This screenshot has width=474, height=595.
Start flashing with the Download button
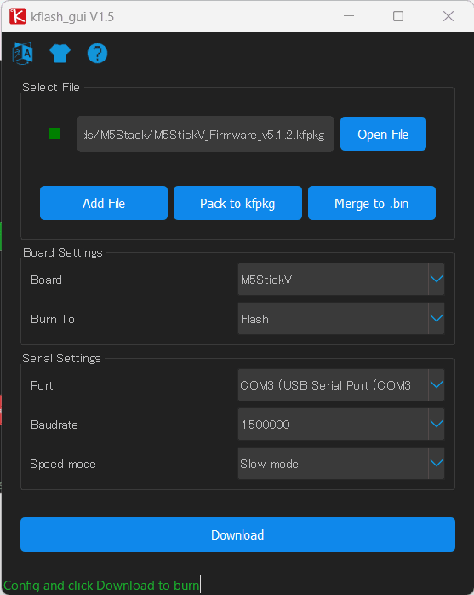coord(237,534)
